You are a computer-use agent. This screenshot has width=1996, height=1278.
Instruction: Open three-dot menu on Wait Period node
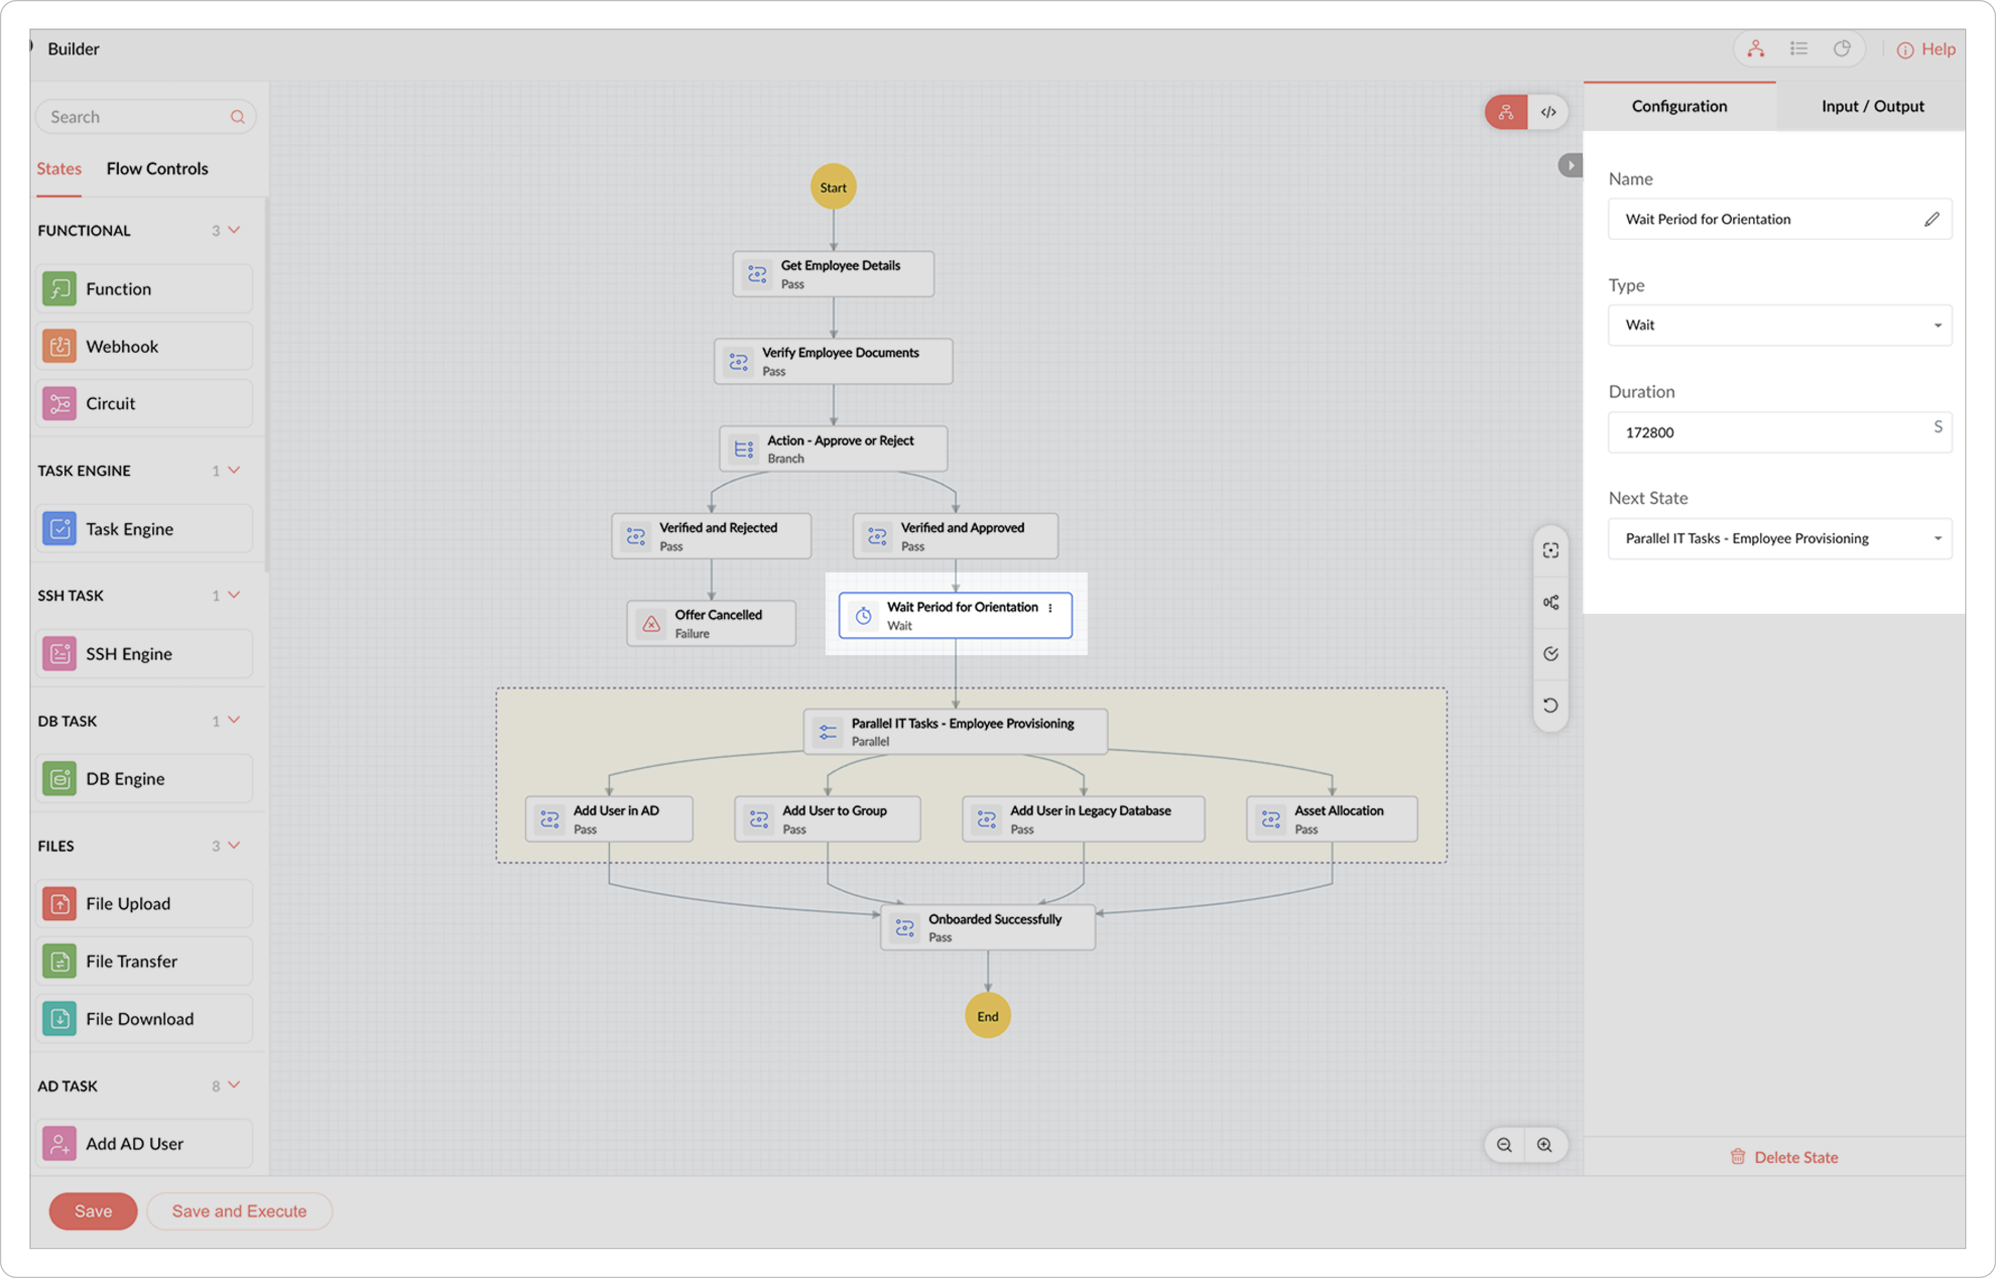pos(1050,607)
